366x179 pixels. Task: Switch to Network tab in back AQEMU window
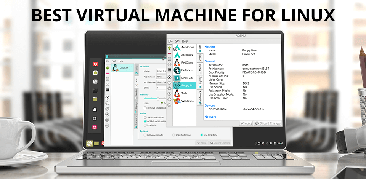tap(136, 122)
